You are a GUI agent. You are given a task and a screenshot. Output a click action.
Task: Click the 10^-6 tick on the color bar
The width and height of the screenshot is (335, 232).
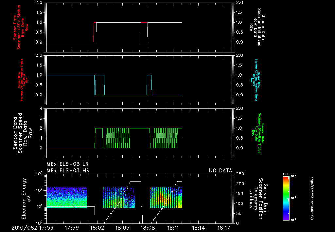(x=293, y=220)
